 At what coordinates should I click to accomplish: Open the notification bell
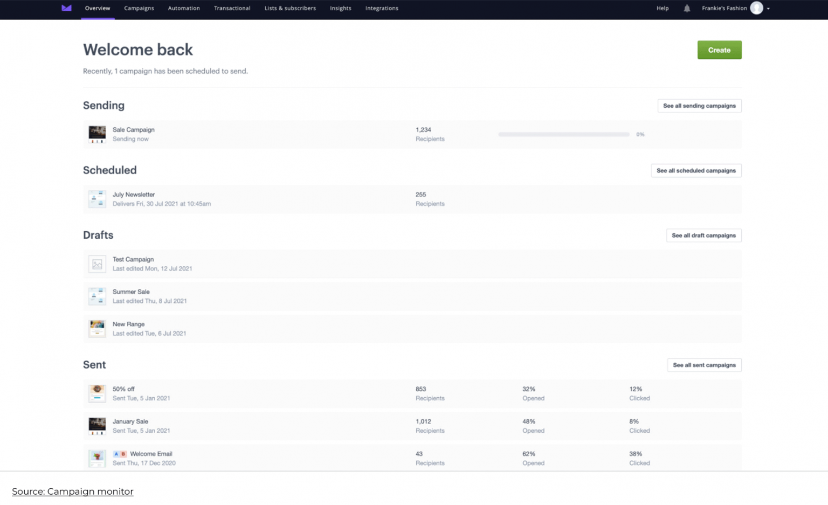pyautogui.click(x=687, y=8)
